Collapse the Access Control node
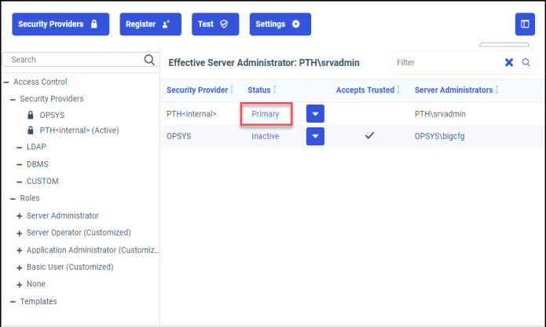Image resolution: width=546 pixels, height=327 pixels. pos(6,83)
